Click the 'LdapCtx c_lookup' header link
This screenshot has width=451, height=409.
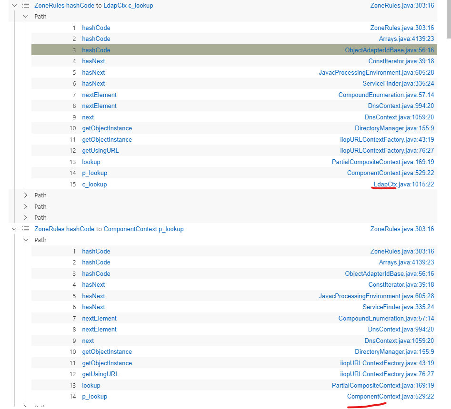tap(128, 6)
